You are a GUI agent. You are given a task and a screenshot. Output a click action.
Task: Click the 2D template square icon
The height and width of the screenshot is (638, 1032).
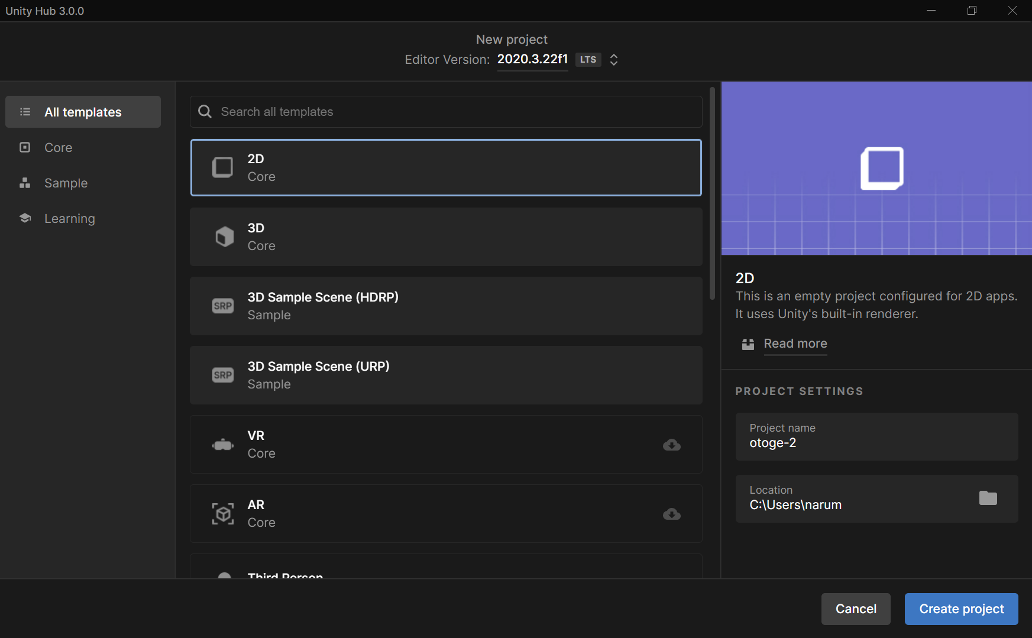tap(223, 167)
